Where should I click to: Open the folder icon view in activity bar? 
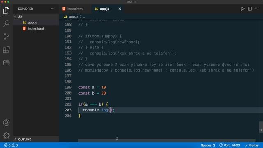(x=6, y=62)
